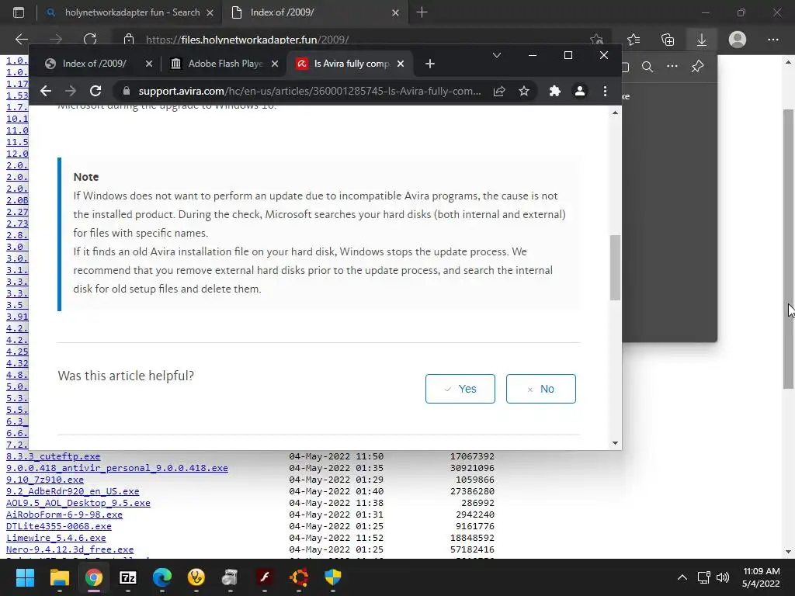Click the Chrome page's scroll down arrow
The width and height of the screenshot is (795, 596).
coord(615,443)
